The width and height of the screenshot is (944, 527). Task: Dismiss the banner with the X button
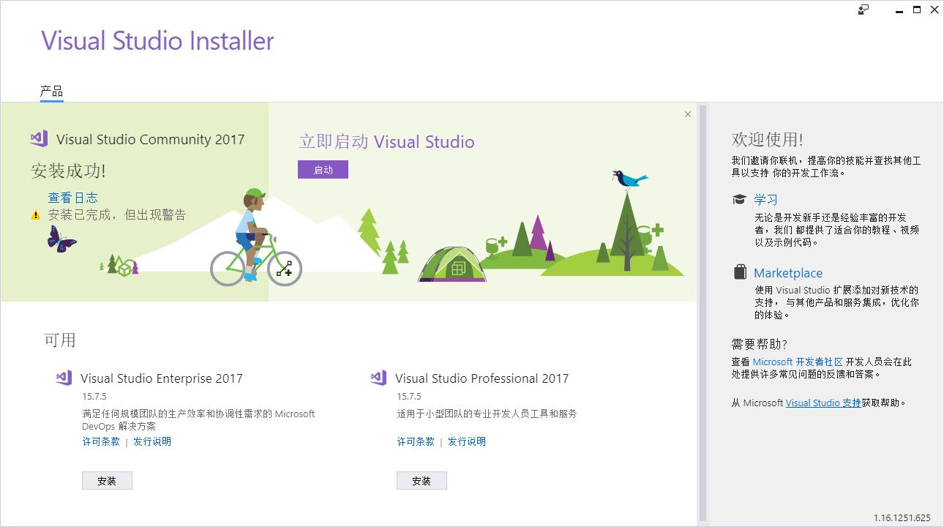688,114
